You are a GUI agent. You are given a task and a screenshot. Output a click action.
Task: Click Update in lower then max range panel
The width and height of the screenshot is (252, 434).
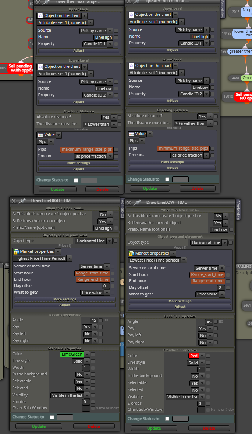pyautogui.click(x=57, y=190)
